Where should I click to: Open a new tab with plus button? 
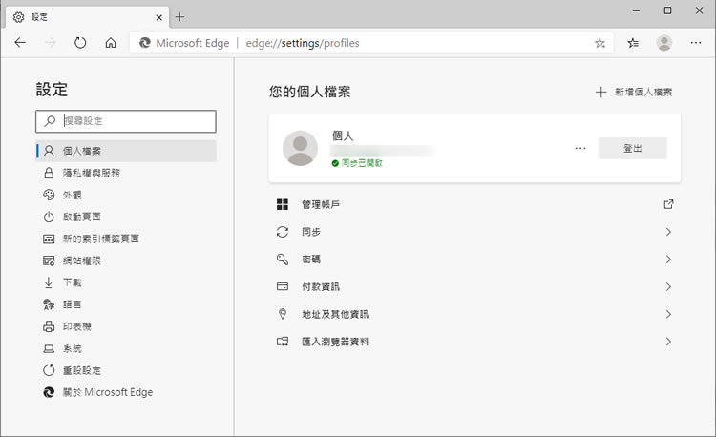tap(179, 17)
